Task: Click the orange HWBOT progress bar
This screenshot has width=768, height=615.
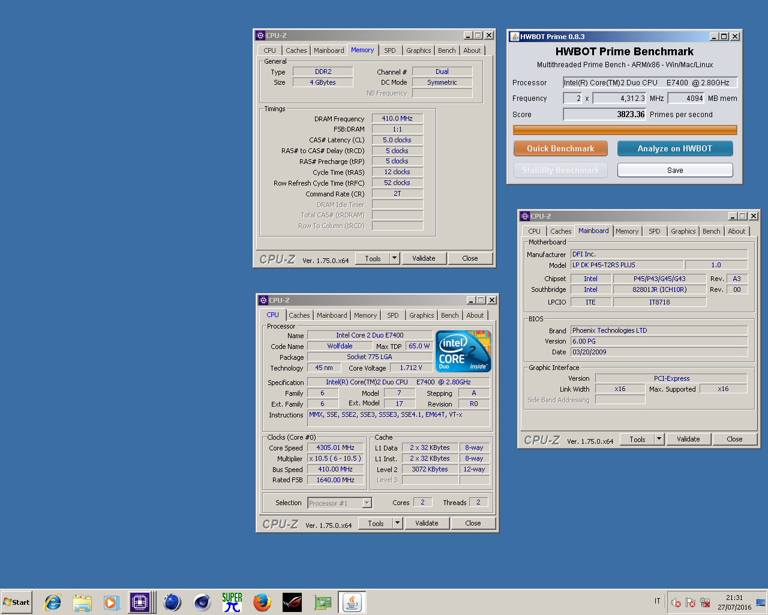Action: pyautogui.click(x=625, y=130)
